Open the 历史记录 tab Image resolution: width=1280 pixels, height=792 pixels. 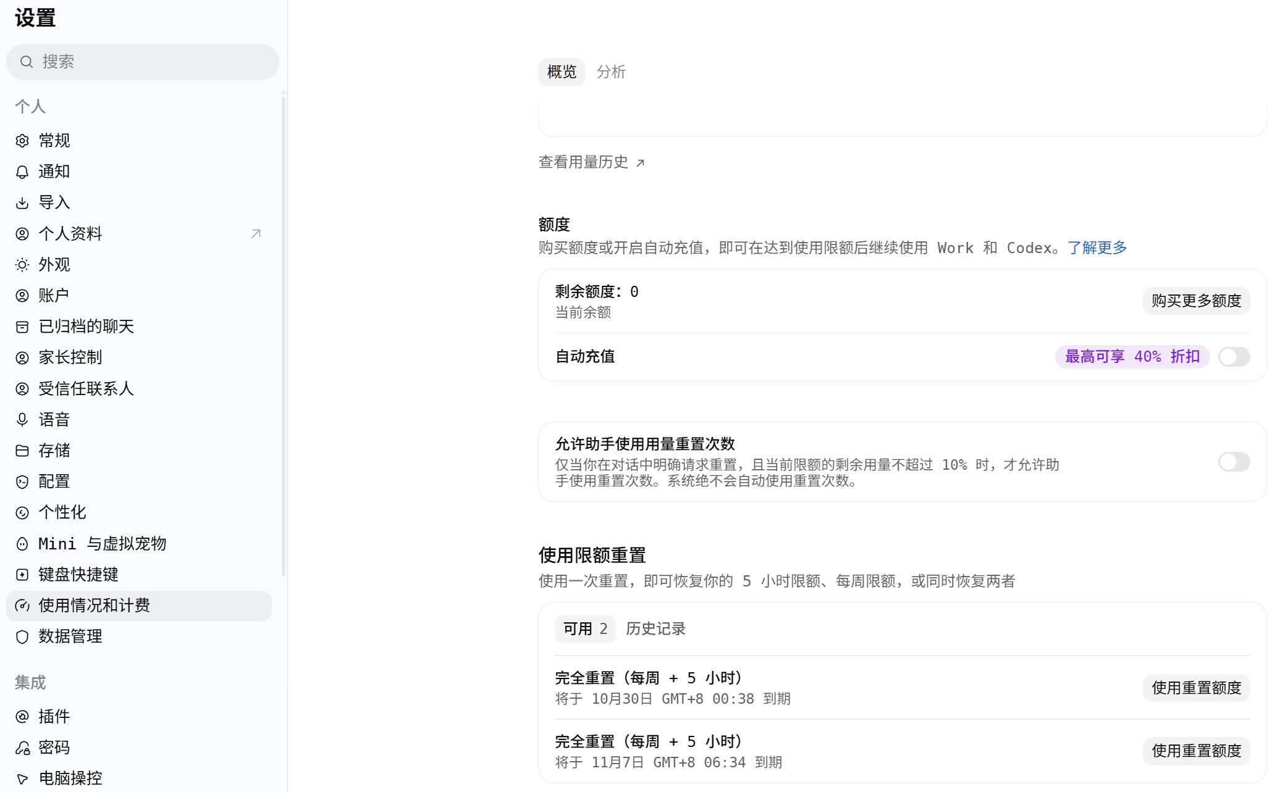click(x=655, y=629)
